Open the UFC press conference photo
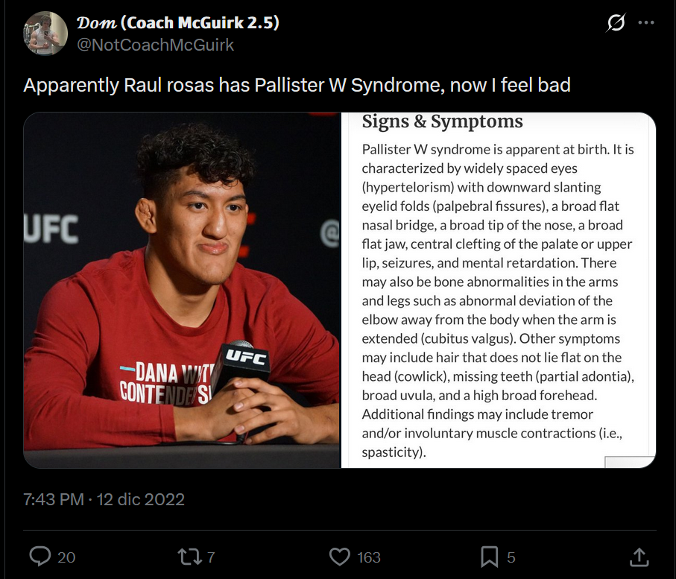This screenshot has height=579, width=676. coord(181,290)
